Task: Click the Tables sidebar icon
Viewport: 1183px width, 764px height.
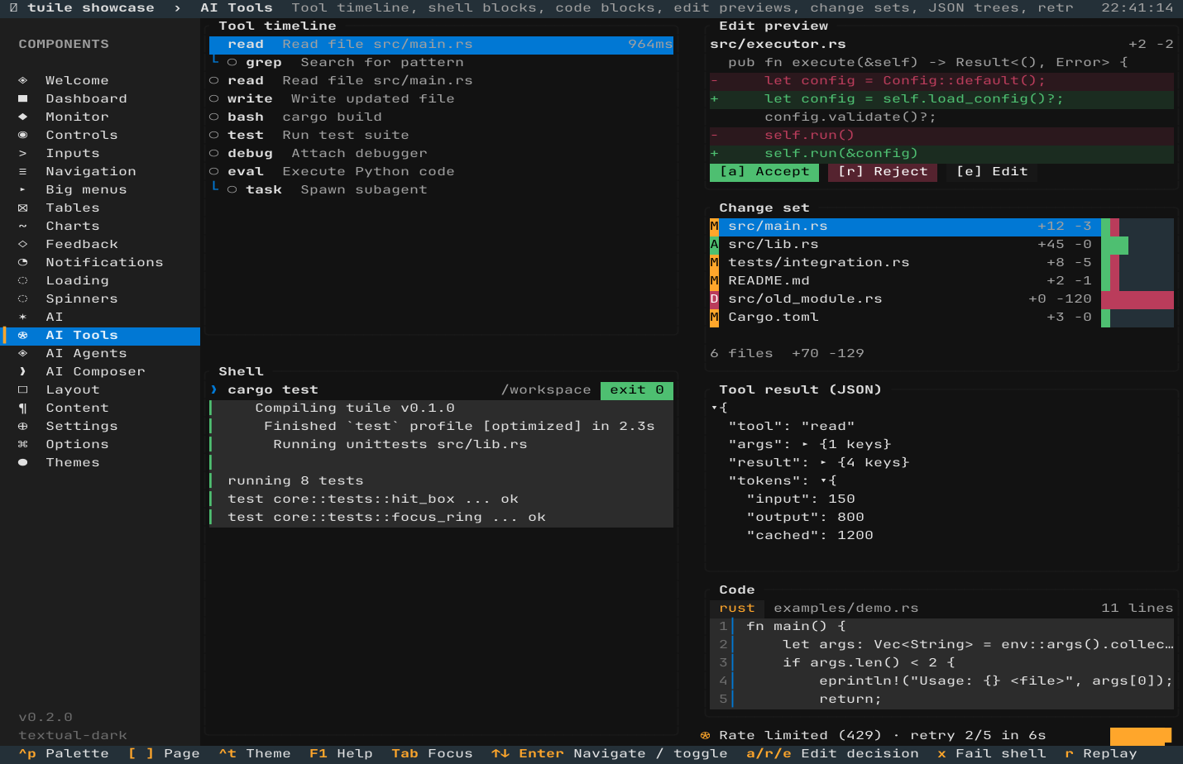Action: click(x=22, y=208)
